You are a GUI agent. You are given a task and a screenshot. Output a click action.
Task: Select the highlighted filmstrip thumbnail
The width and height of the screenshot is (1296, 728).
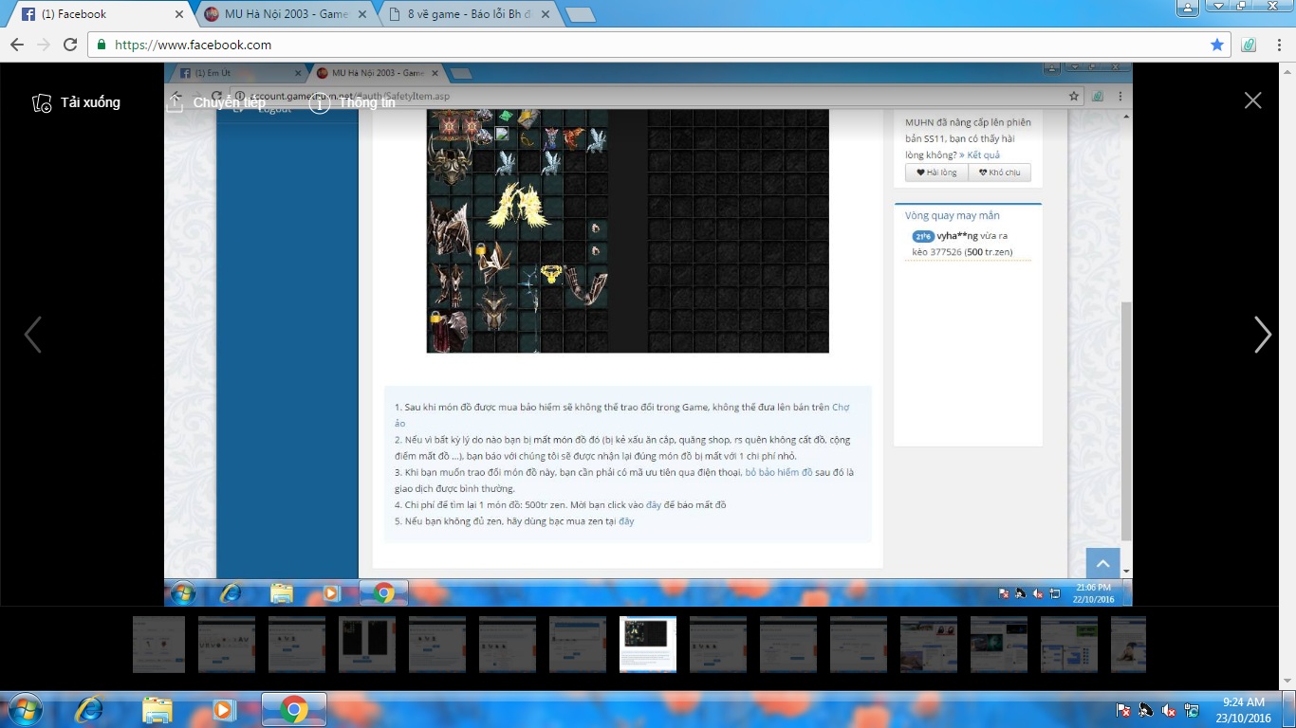click(648, 645)
